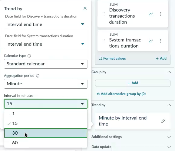Screen dimensions: 175x151
Task: Open more options for Discovery transactions duration
Action: (x=161, y=14)
